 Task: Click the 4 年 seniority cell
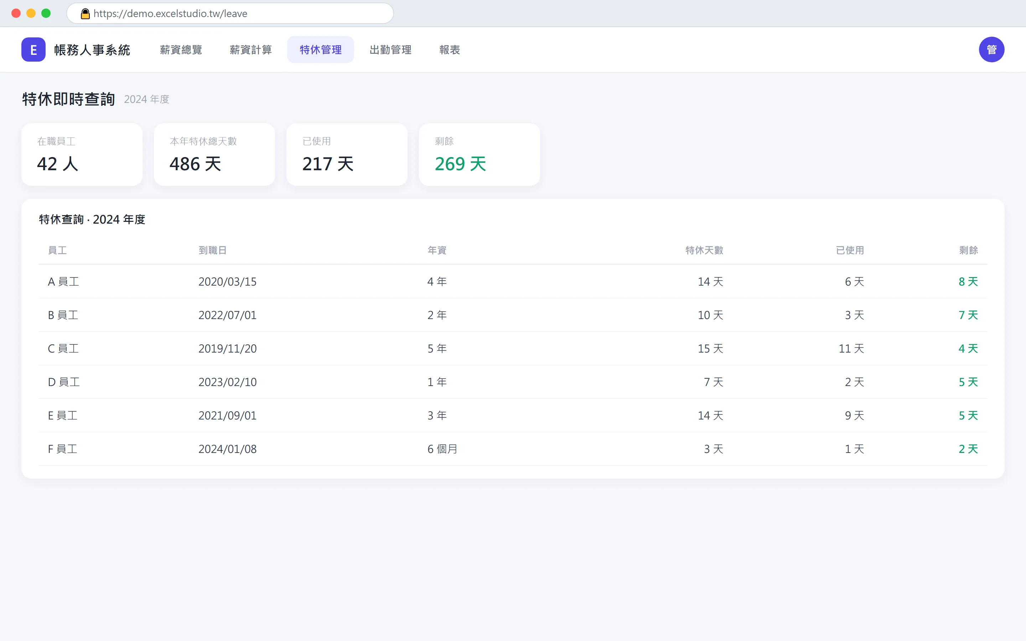click(437, 281)
